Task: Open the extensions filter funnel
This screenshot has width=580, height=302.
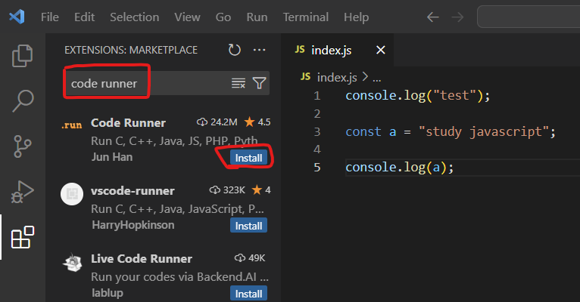Action: coord(259,83)
